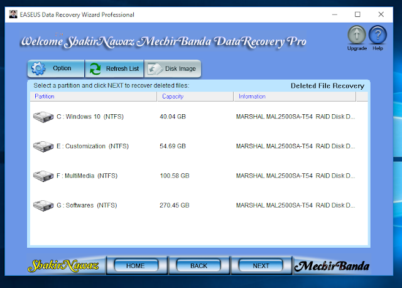
Task: Click the 40.04 GB capacity value
Action: [x=173, y=117]
